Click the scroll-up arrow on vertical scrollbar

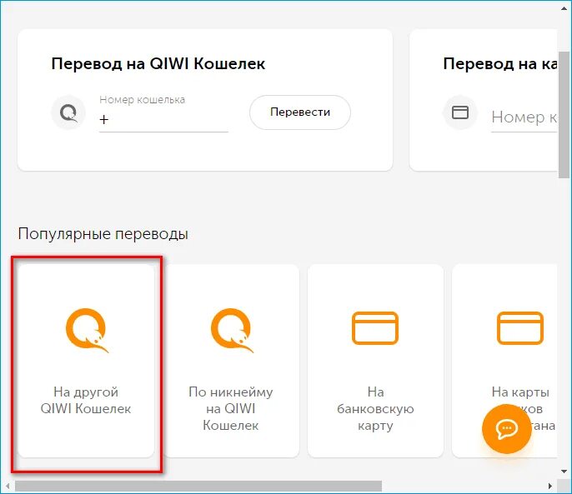click(564, 8)
